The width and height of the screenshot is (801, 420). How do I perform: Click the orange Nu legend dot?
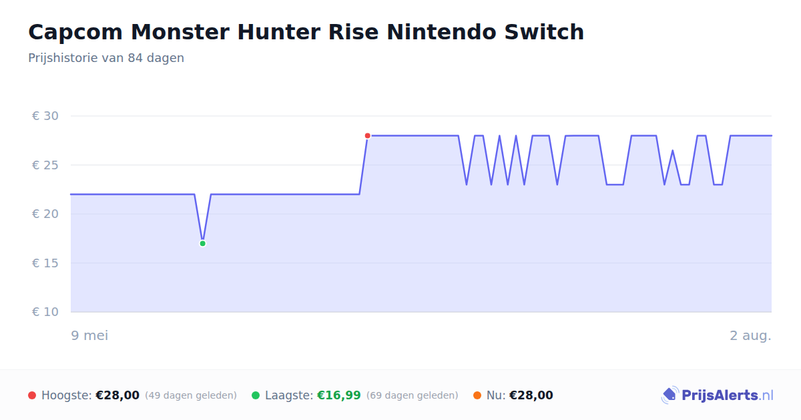click(477, 395)
